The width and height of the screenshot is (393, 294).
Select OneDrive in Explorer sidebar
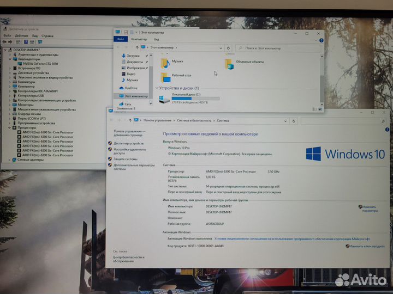coord(131,88)
